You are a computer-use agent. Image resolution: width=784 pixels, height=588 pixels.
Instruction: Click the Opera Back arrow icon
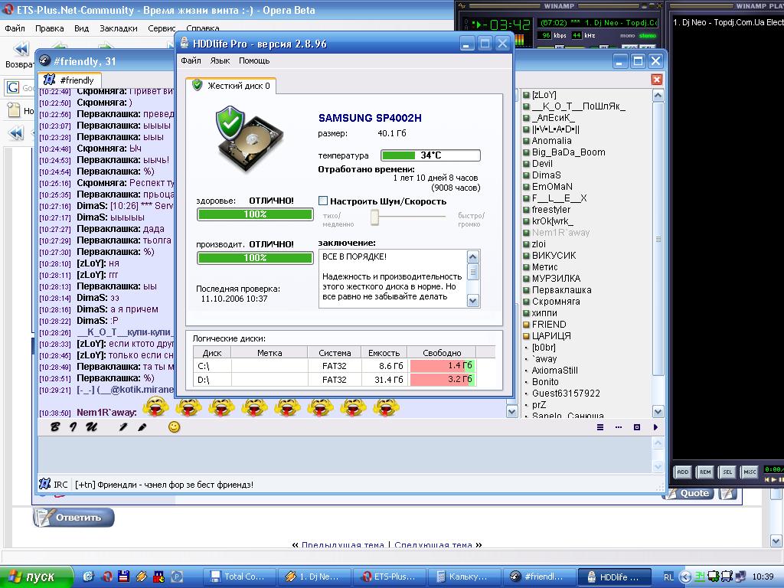[x=21, y=51]
